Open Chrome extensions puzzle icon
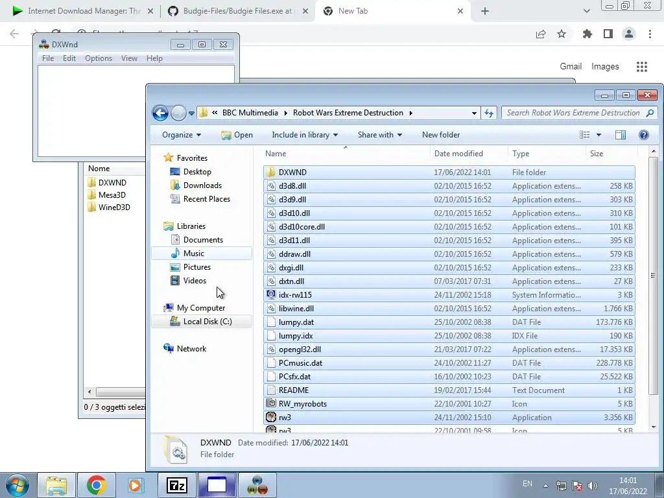Image resolution: width=664 pixels, height=498 pixels. click(587, 34)
